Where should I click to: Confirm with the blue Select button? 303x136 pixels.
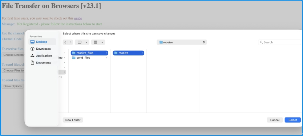pyautogui.click(x=292, y=120)
